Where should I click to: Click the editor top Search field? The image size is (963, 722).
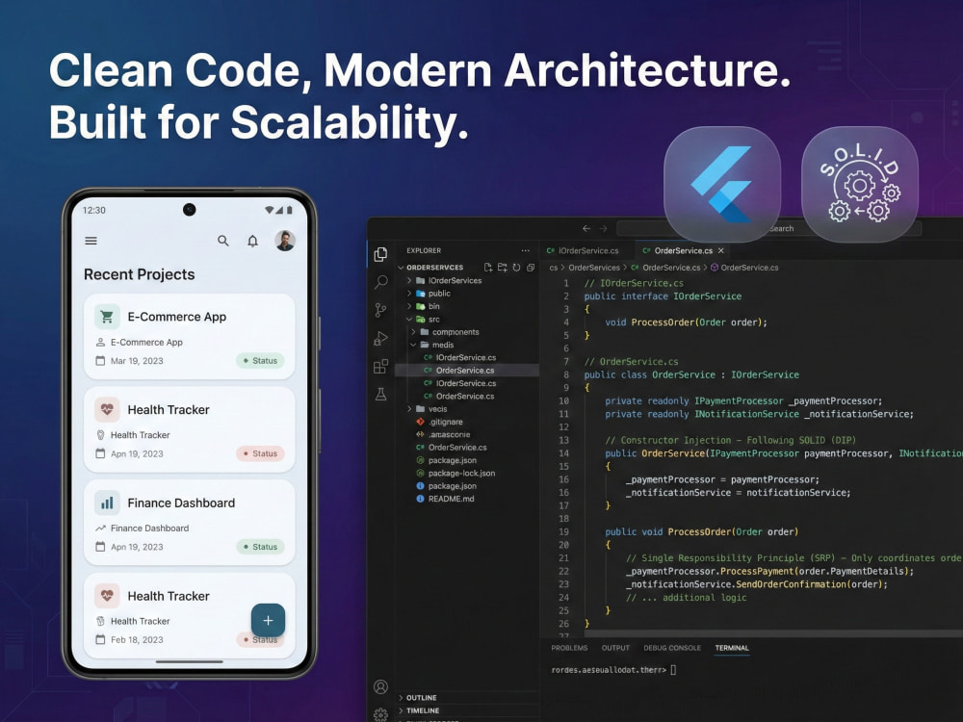[768, 228]
